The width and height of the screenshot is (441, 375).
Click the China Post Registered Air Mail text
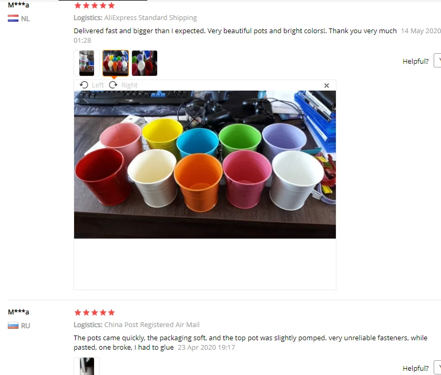[x=152, y=324]
